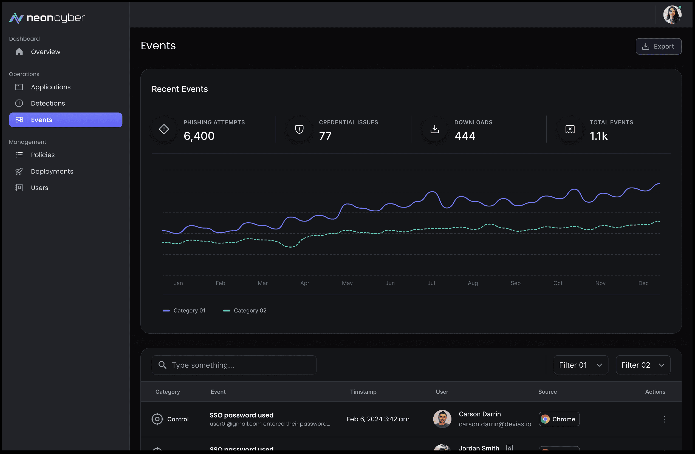The width and height of the screenshot is (695, 454).
Task: Click the Control category target icon
Action: click(x=157, y=419)
